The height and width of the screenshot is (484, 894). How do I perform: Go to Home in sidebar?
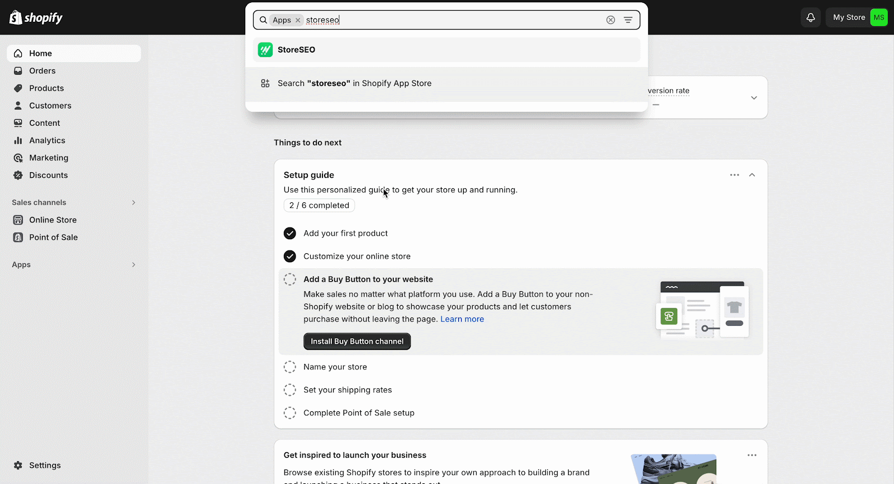[74, 54]
